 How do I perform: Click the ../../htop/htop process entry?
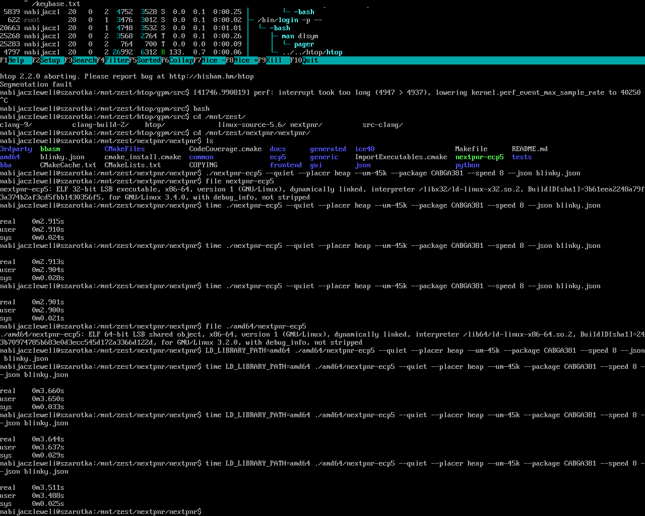[312, 52]
